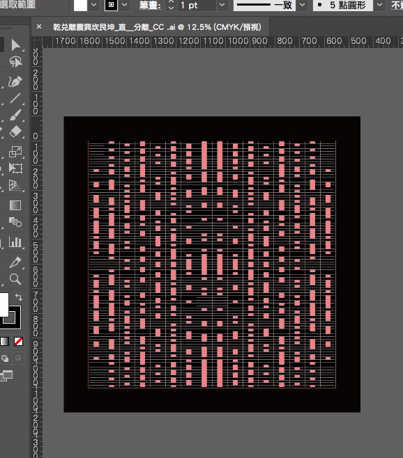Screen dimensions: 403x458
Task: Select the Column Graph tool
Action: point(15,242)
